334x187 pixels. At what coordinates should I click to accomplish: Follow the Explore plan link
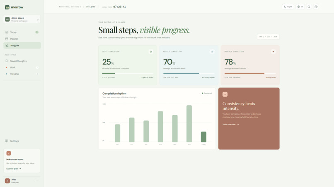pos(14,169)
